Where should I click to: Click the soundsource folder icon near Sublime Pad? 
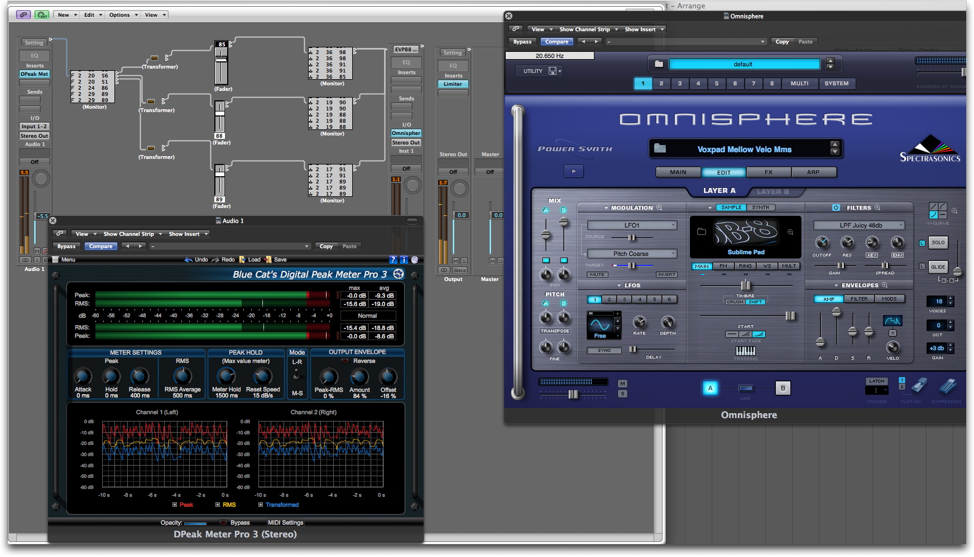pos(702,231)
